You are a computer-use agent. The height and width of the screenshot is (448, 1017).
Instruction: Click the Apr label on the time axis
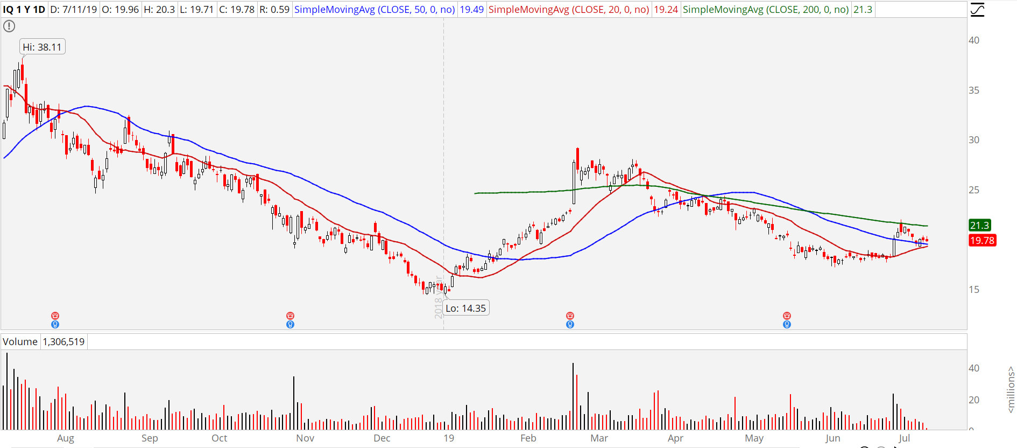(x=675, y=438)
